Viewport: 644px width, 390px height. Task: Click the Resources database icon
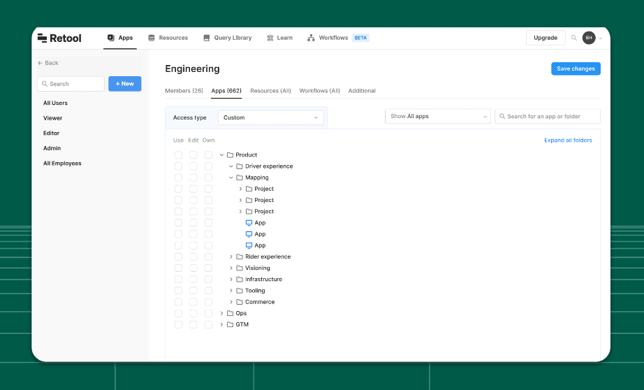click(152, 38)
